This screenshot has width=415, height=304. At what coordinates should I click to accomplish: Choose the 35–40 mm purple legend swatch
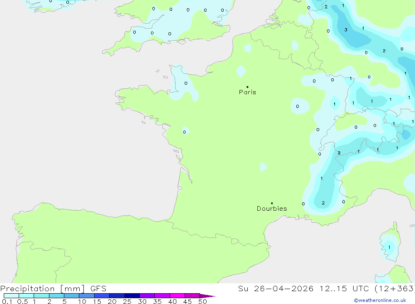pos(162,296)
